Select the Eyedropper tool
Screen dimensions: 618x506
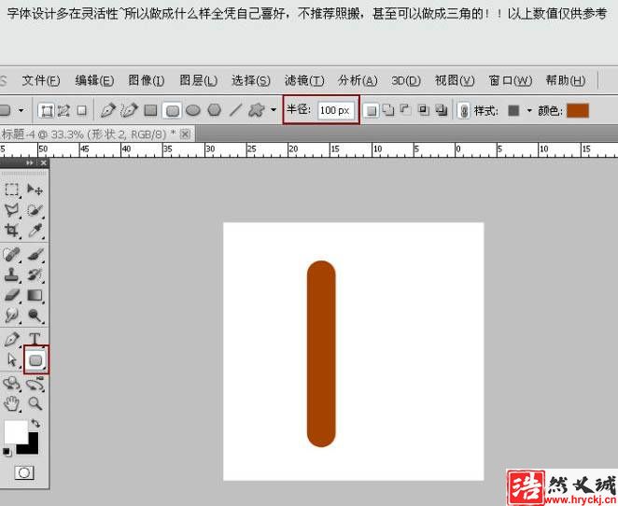(x=35, y=231)
